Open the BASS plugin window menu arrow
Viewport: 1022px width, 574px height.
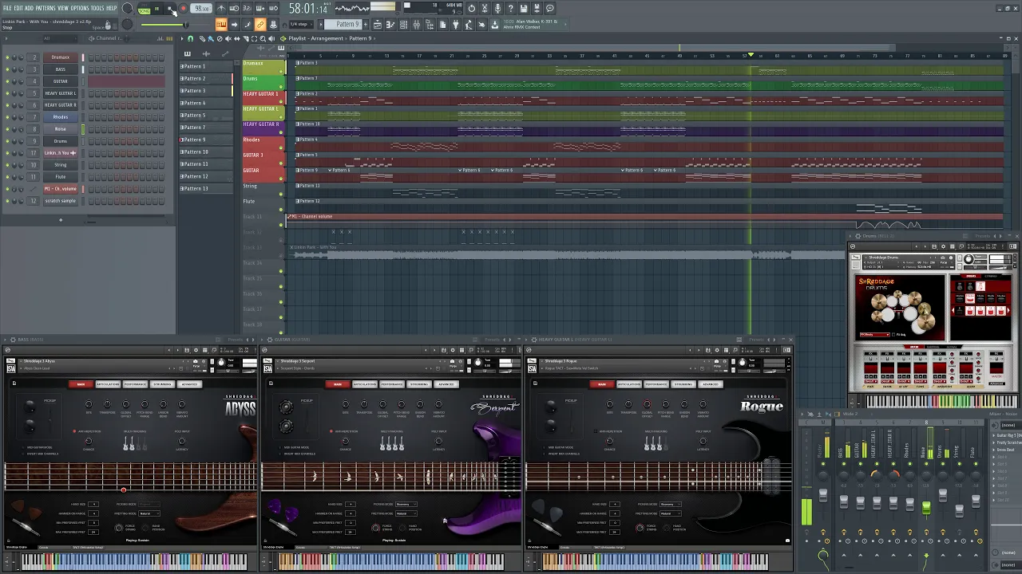[x=5, y=340]
